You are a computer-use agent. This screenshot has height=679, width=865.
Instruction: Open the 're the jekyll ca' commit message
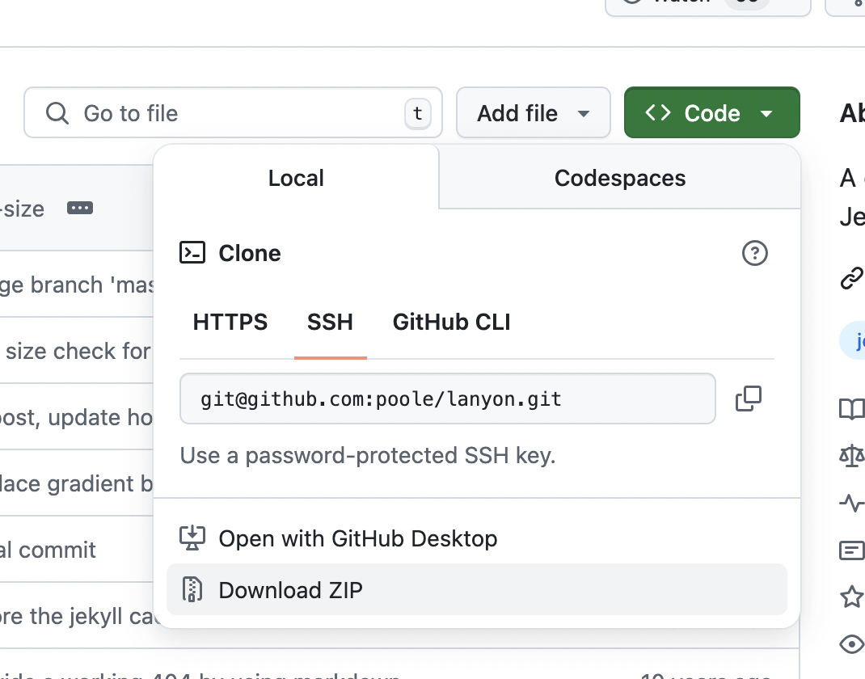pos(80,616)
